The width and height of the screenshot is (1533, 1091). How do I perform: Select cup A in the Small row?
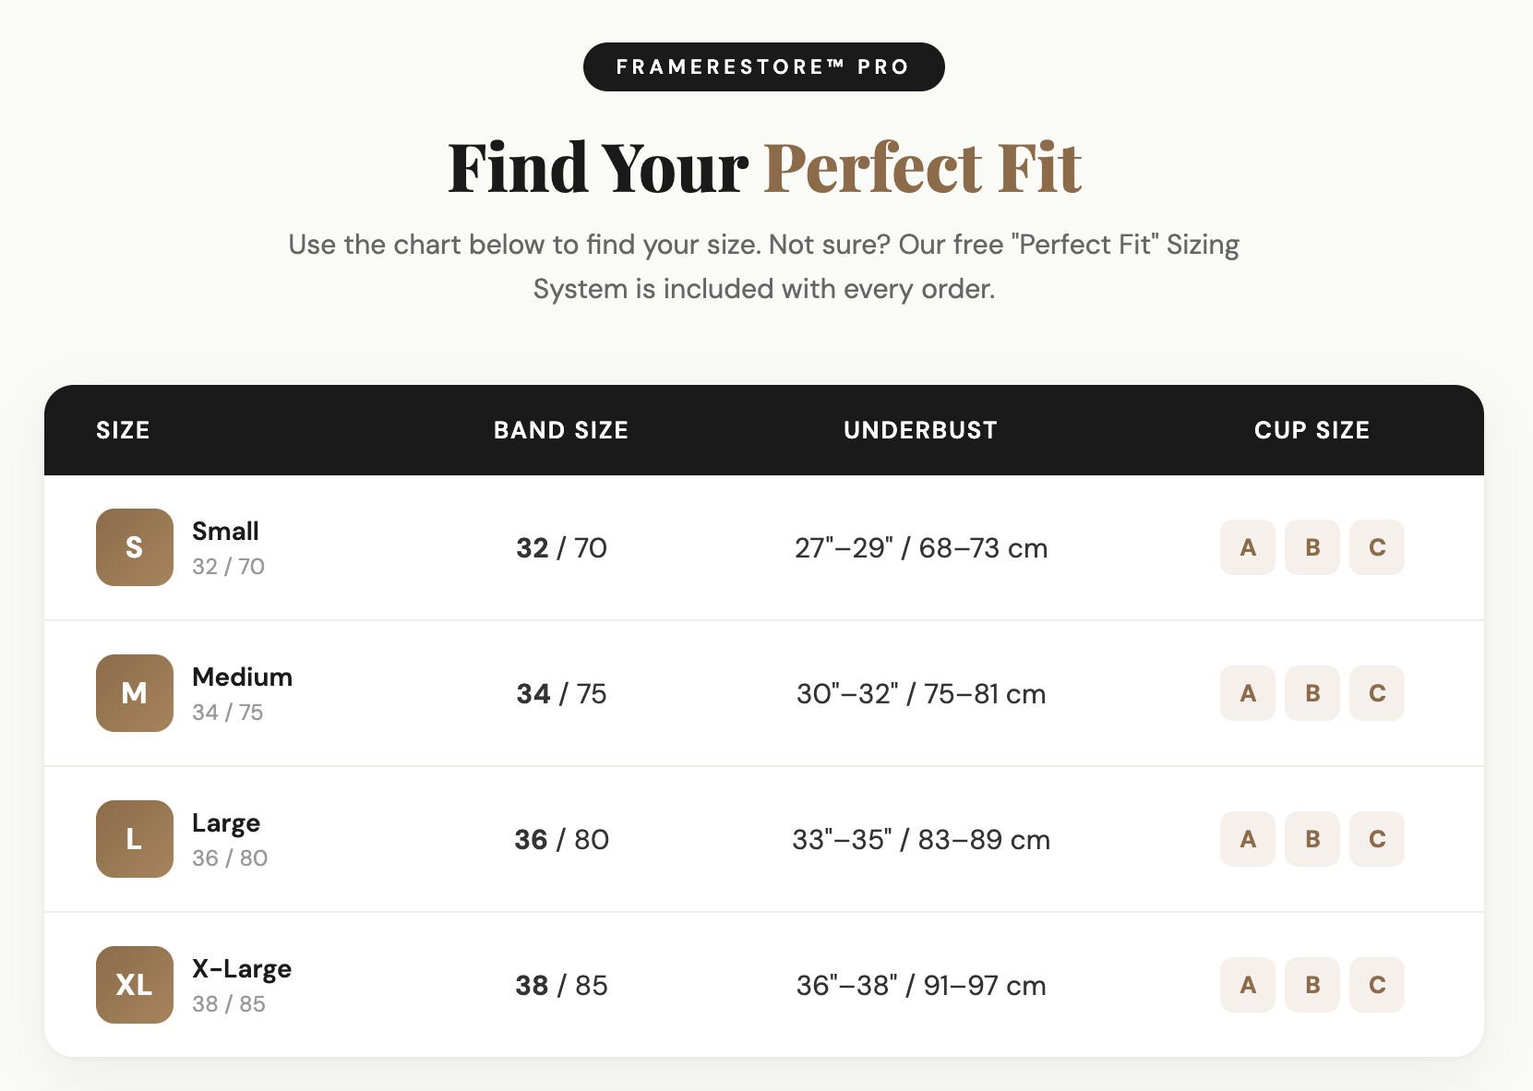[x=1247, y=547]
